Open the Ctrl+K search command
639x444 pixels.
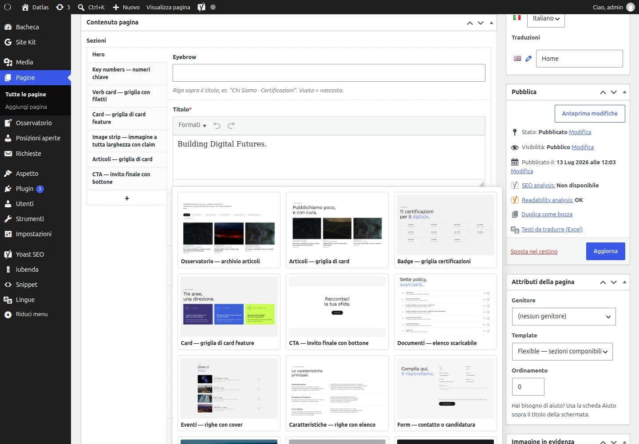coord(91,7)
